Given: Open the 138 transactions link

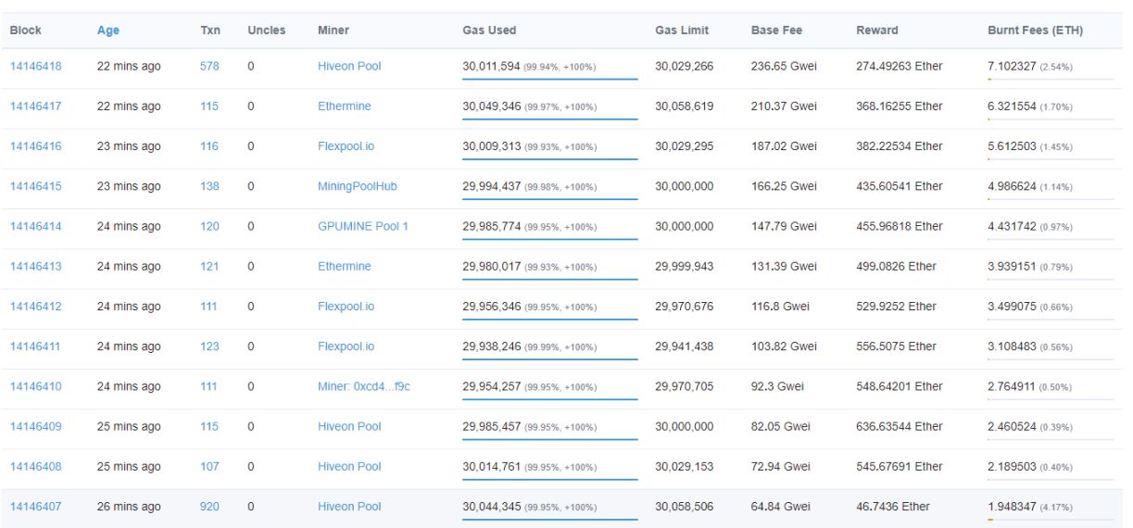Looking at the screenshot, I should point(209,186).
